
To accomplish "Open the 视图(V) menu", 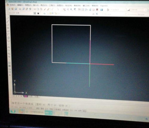I will click(x=28, y=5).
